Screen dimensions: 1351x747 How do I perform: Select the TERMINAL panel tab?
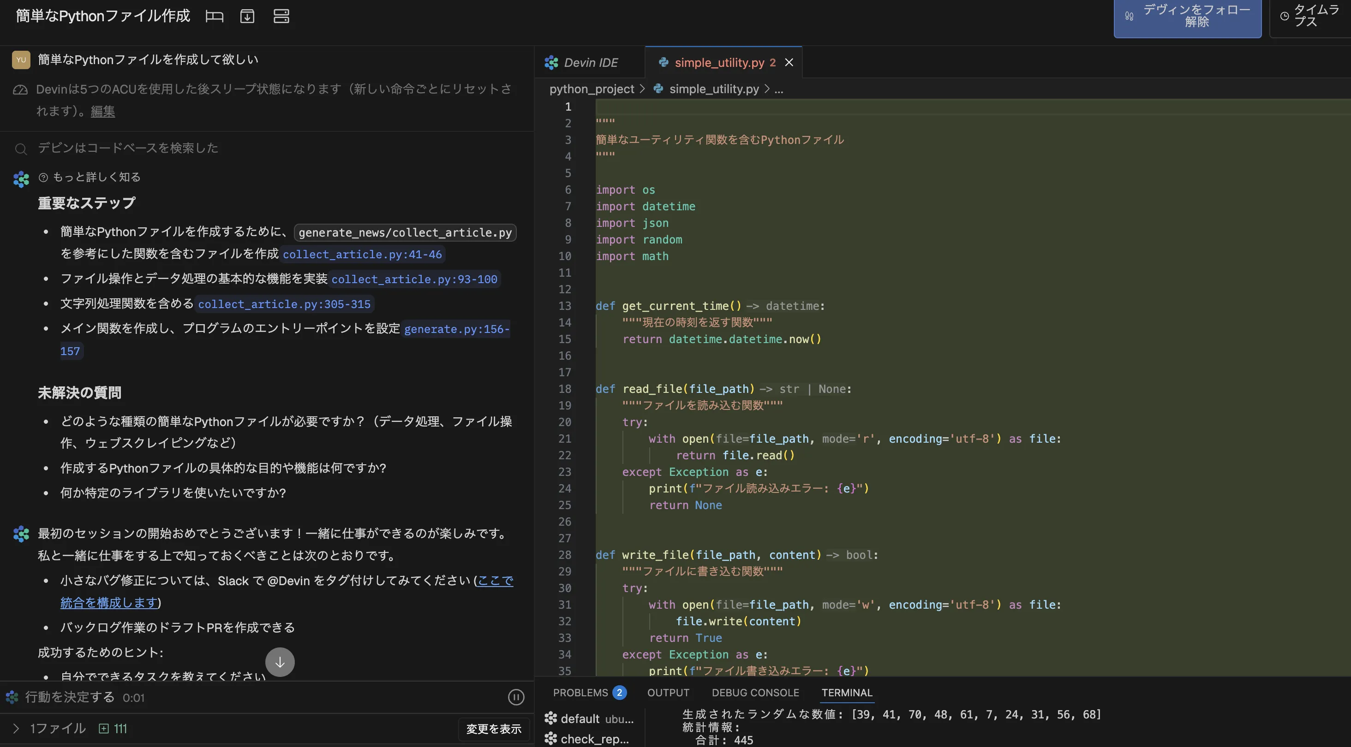[x=847, y=693]
